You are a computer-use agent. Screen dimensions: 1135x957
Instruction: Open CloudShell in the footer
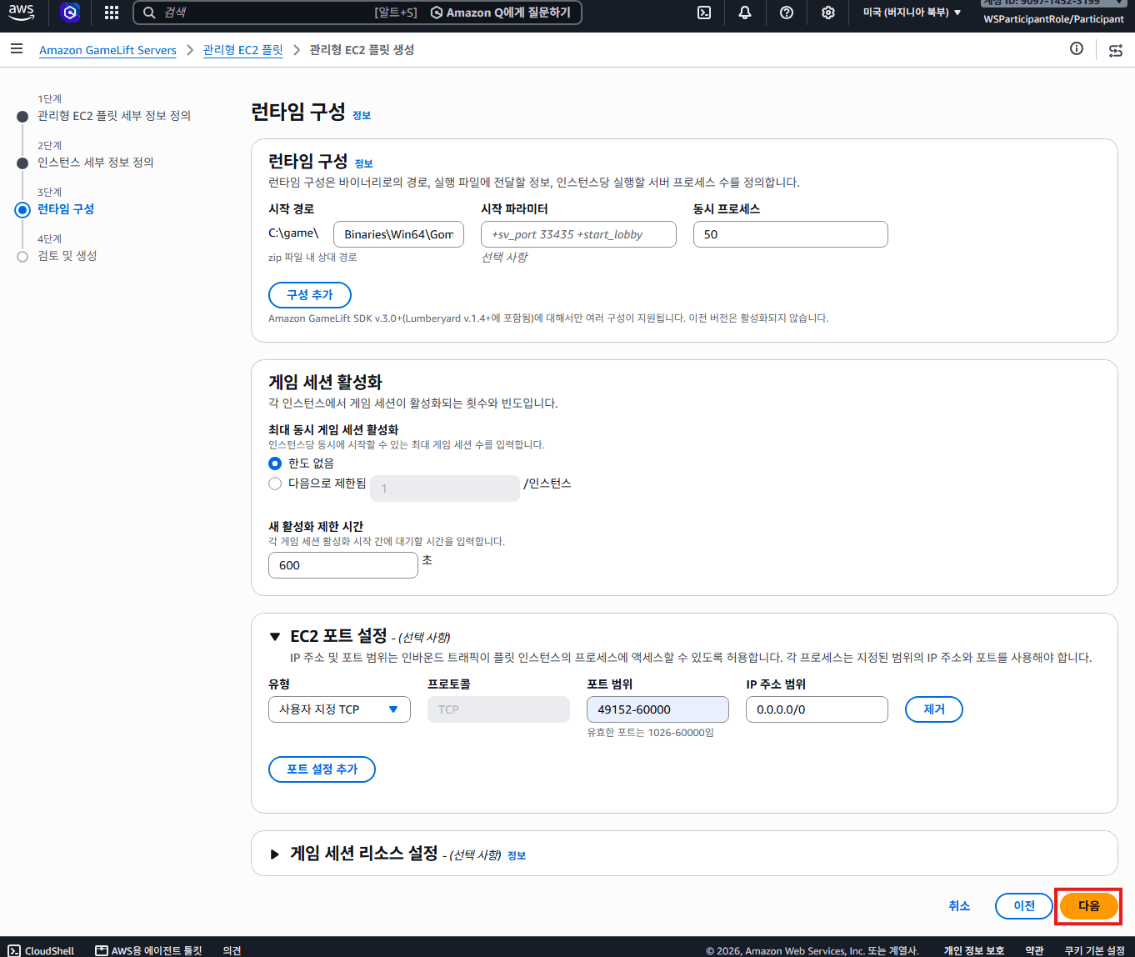[42, 950]
